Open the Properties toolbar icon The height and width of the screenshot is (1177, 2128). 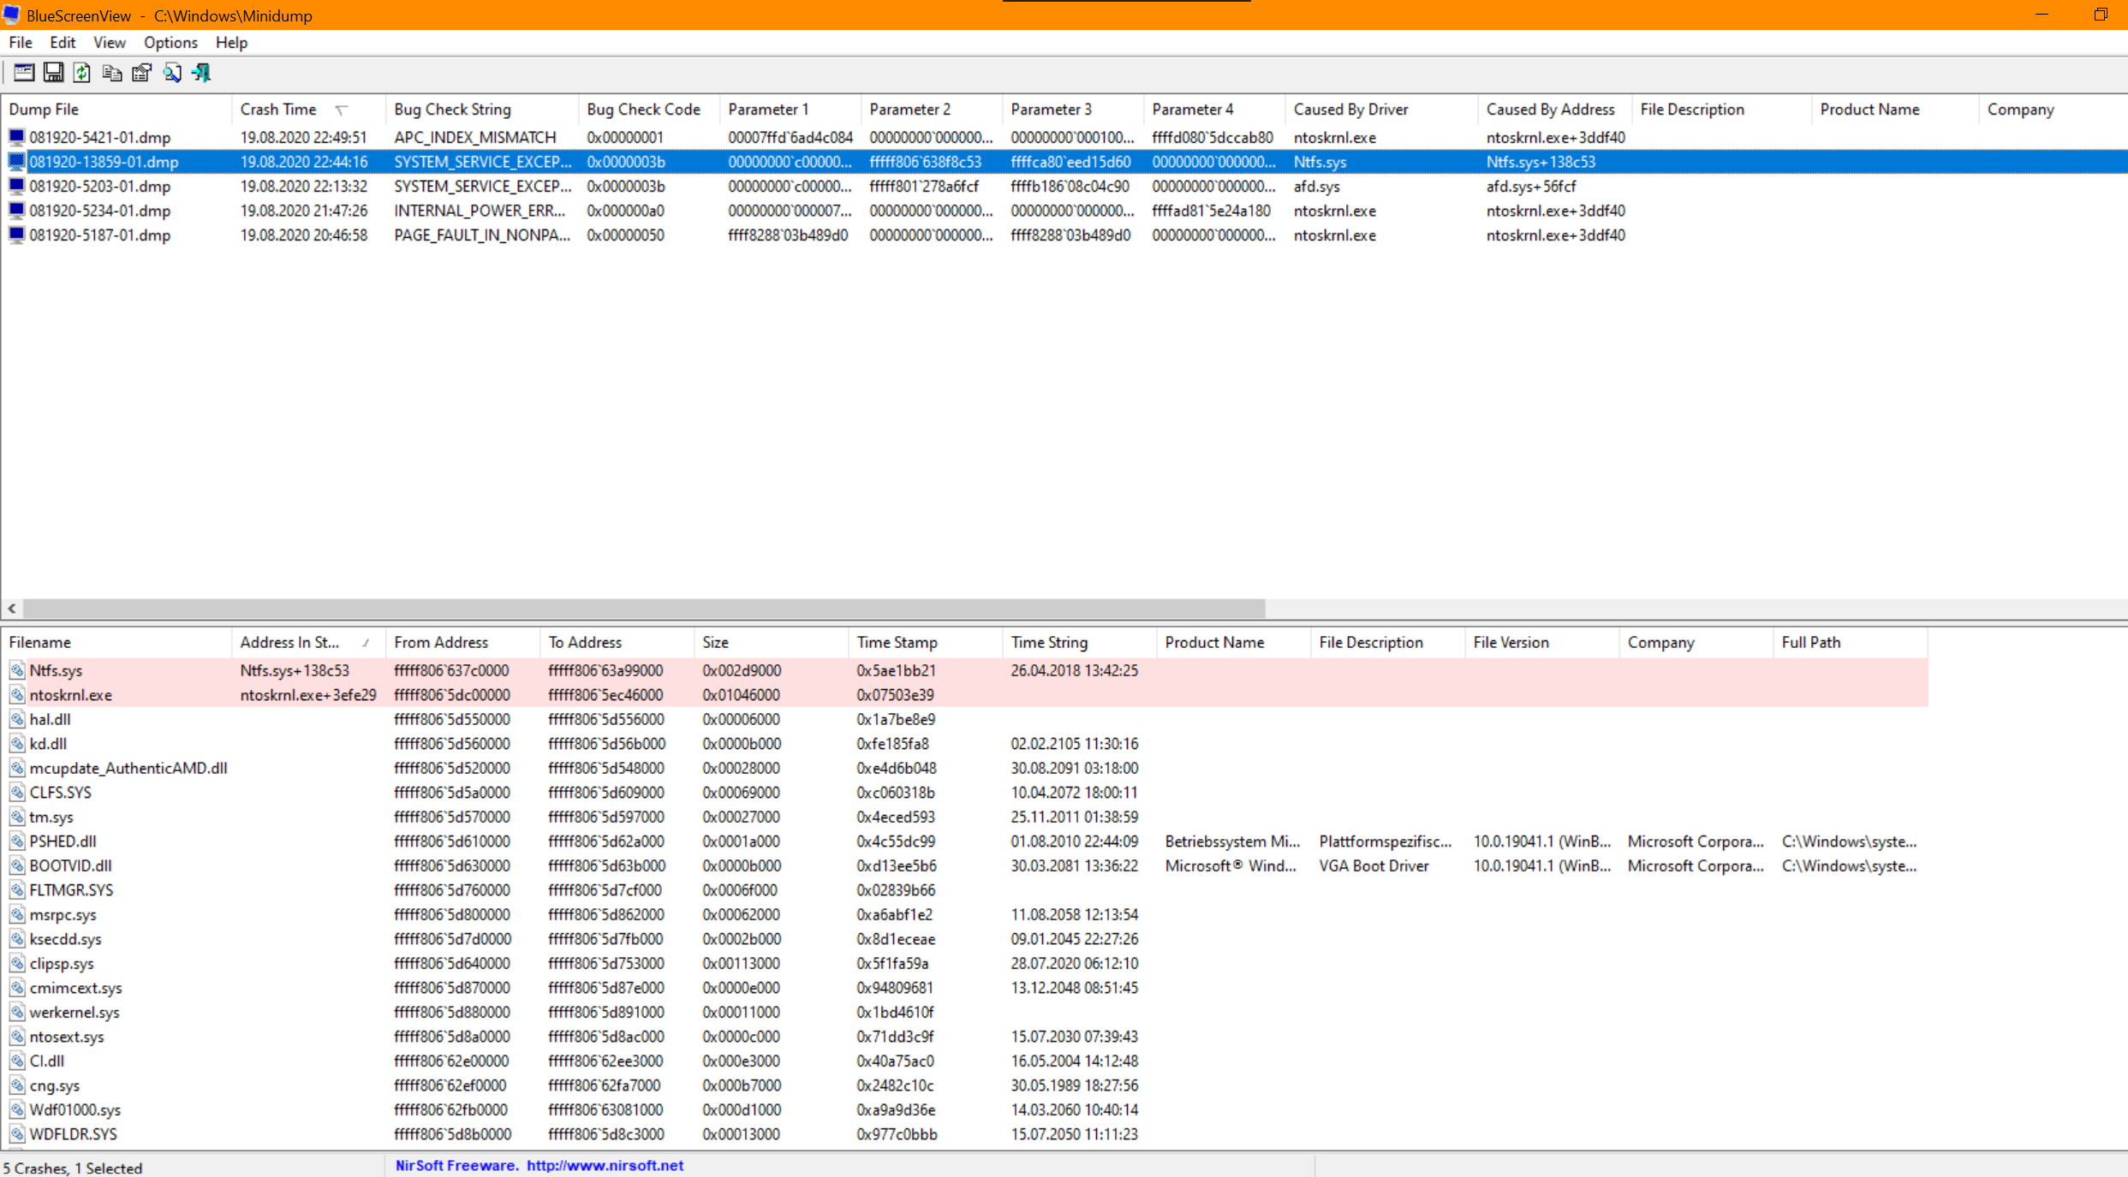click(141, 73)
